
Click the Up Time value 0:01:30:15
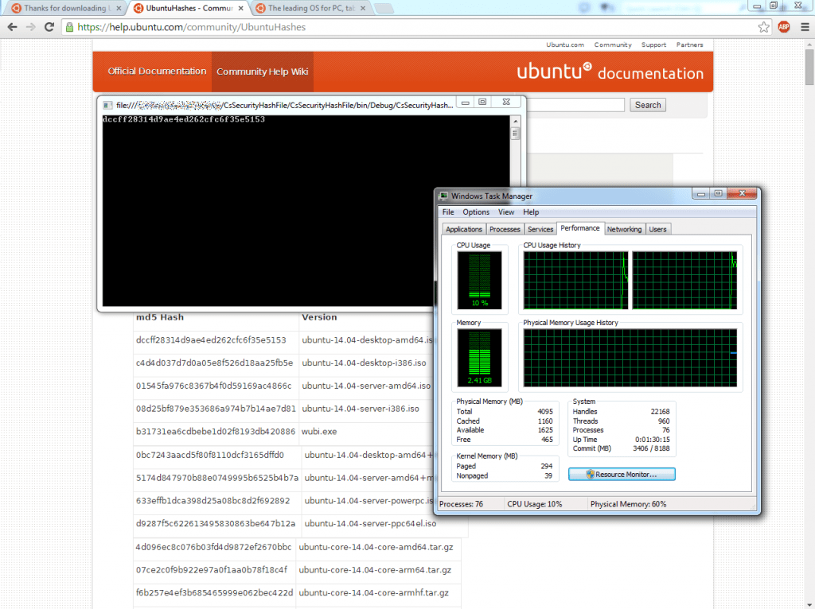(653, 440)
